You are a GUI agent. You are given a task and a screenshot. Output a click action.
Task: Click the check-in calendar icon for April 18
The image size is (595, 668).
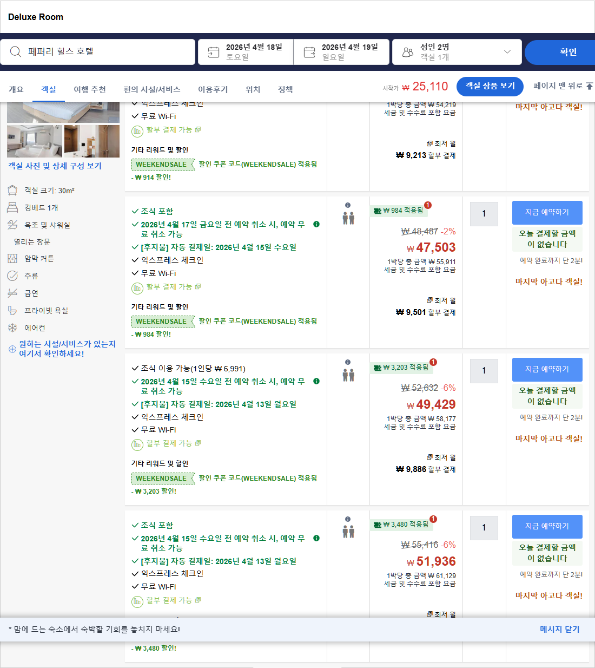coord(211,51)
